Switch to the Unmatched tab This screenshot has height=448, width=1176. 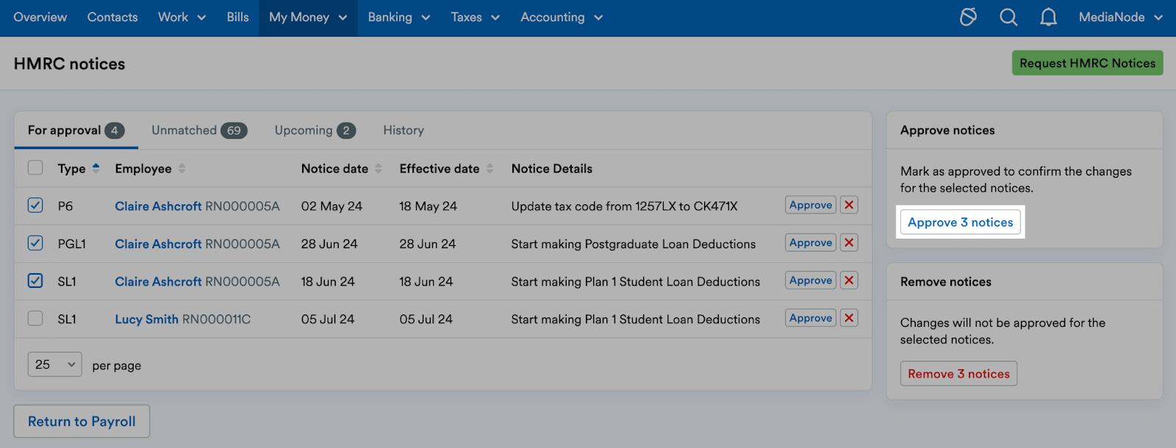click(199, 130)
